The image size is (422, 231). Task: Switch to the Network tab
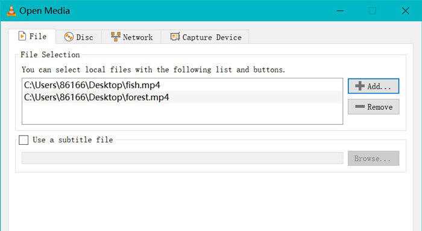[131, 37]
